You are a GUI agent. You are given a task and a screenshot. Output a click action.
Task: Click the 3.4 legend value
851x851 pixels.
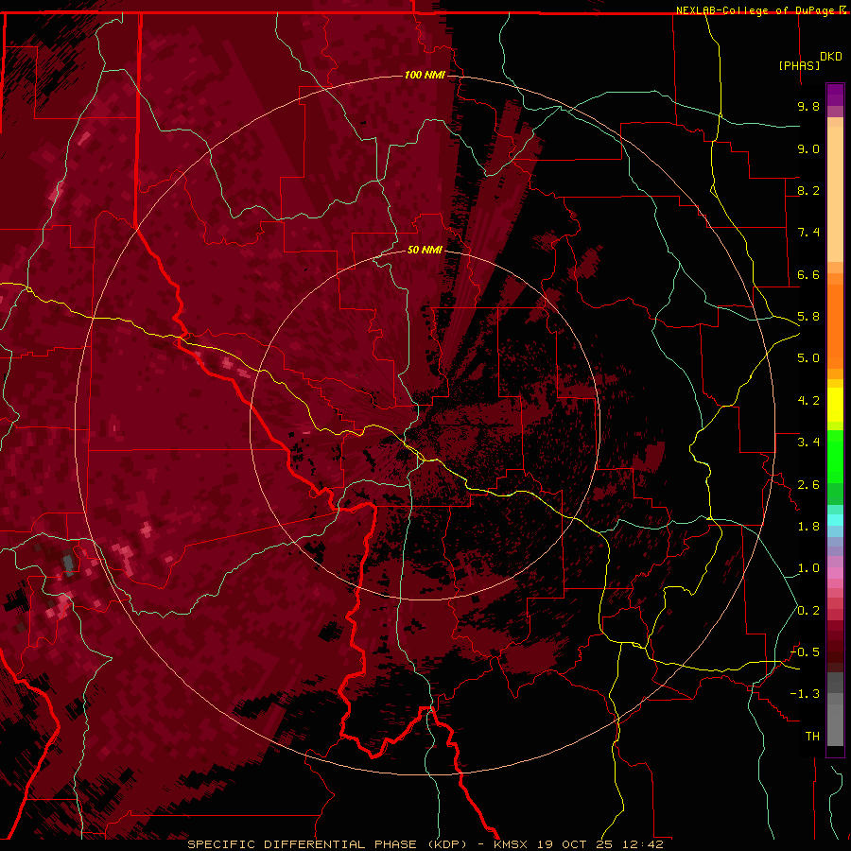point(808,443)
